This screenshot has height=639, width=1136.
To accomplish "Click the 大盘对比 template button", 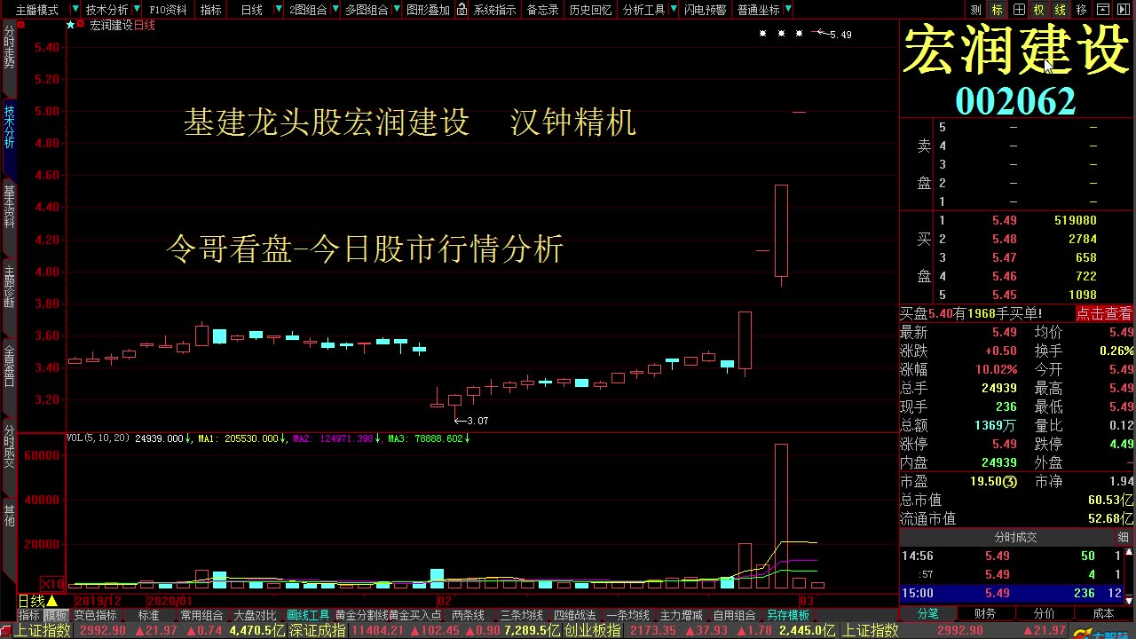I will coord(255,615).
